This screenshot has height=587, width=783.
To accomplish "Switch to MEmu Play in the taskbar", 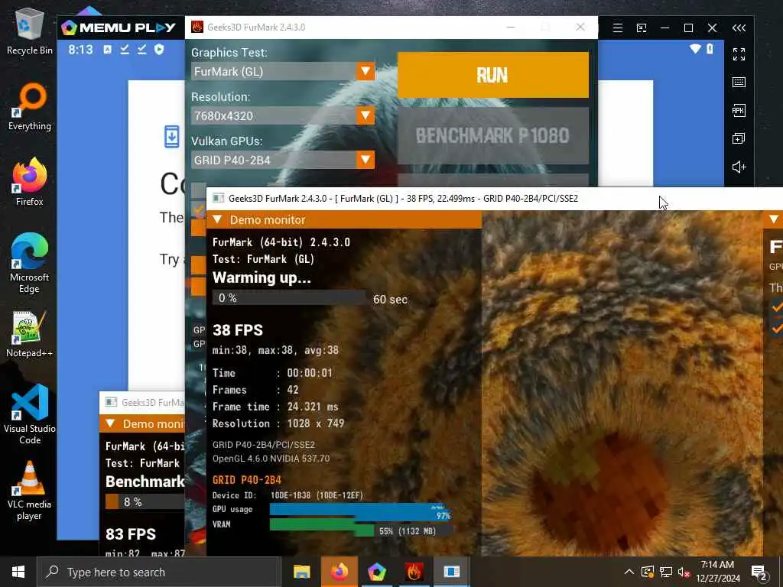I will [376, 572].
